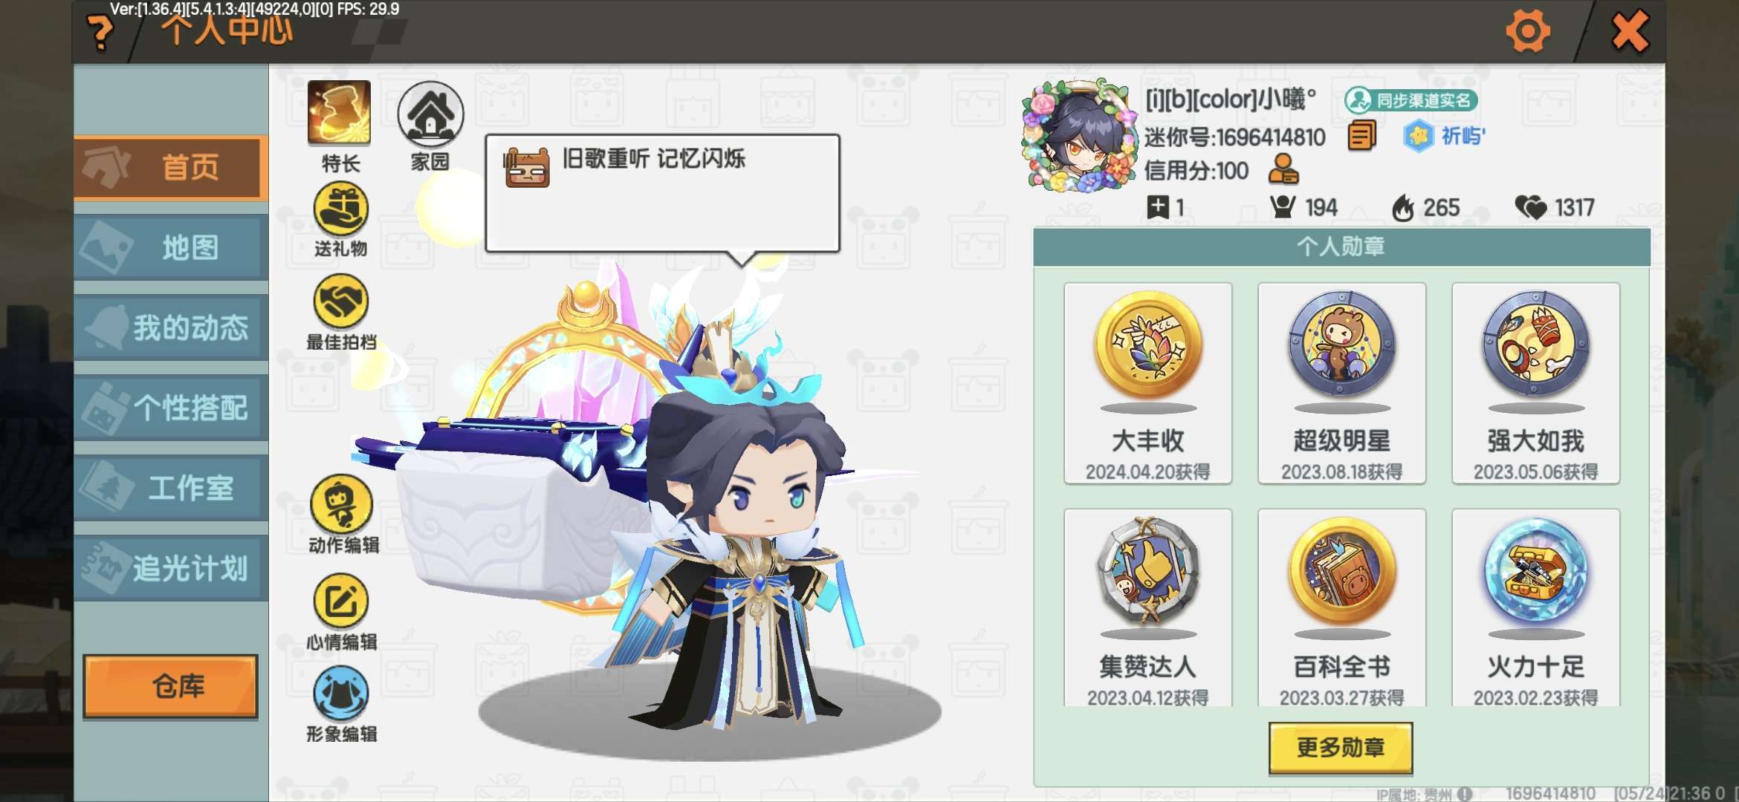Open 形象编辑 appearance editor icon
This screenshot has height=802, width=1739.
[341, 694]
